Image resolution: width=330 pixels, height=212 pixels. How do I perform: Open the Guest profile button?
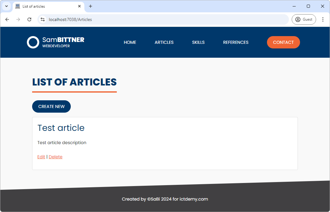point(303,19)
